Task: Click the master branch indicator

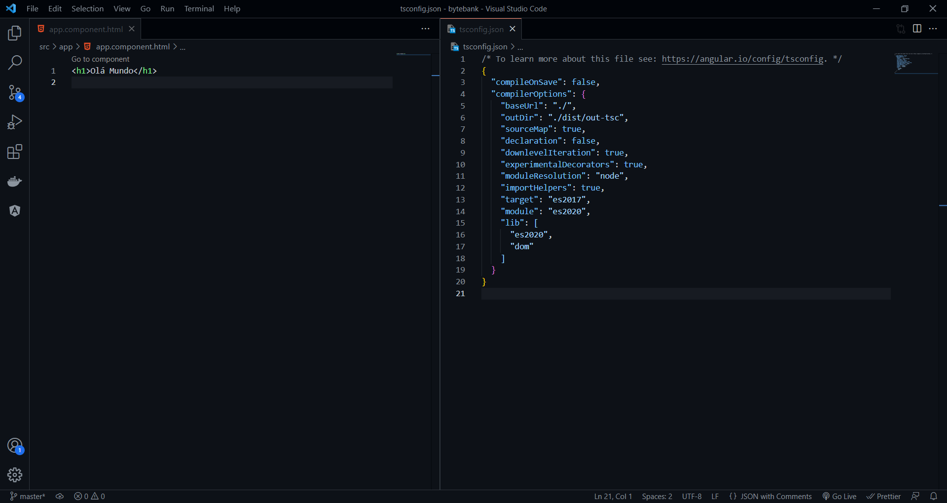Action: [28, 496]
